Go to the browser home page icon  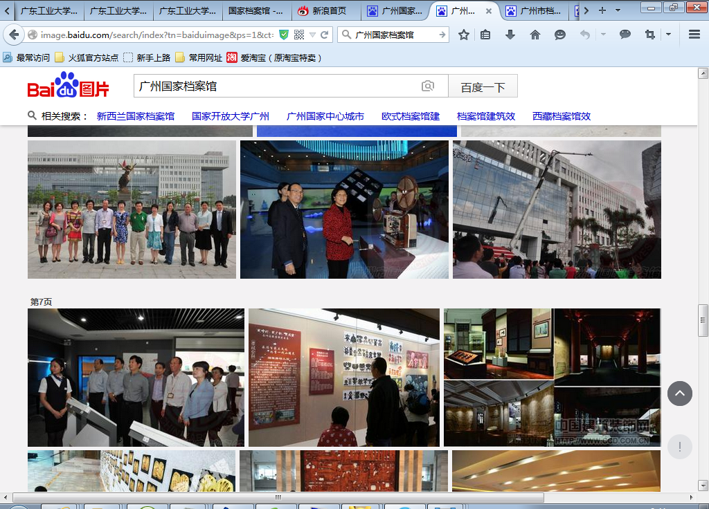pyautogui.click(x=535, y=35)
